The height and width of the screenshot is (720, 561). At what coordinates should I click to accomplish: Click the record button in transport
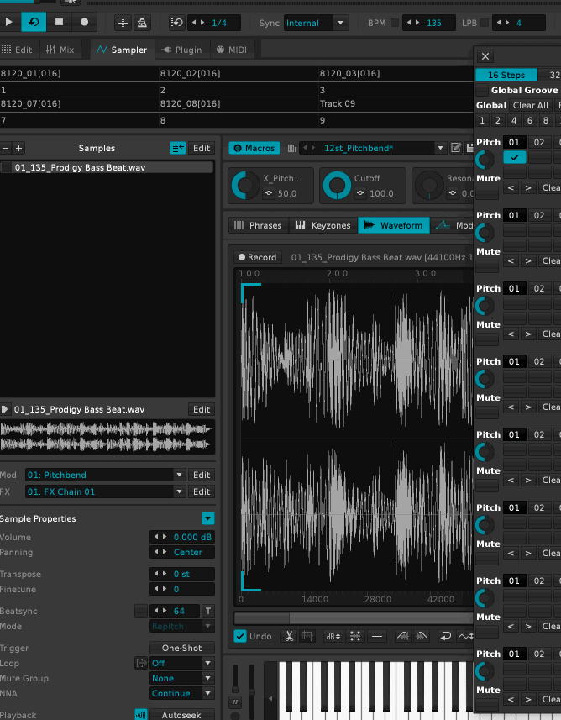click(x=85, y=23)
